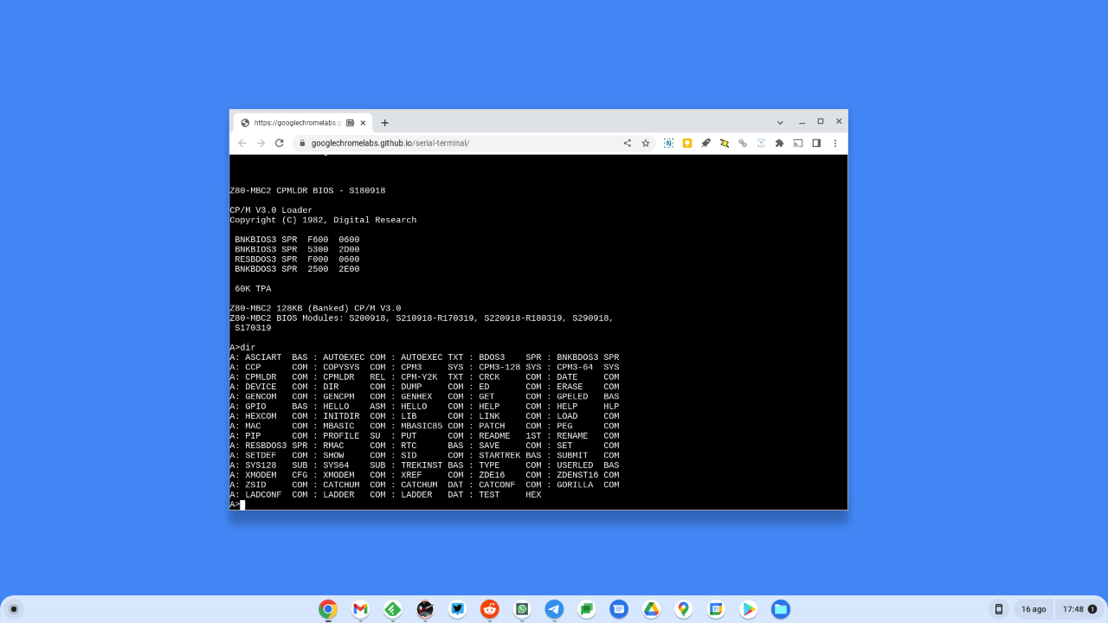Image resolution: width=1108 pixels, height=623 pixels.
Task: Click the share page icon in address bar
Action: (x=628, y=144)
